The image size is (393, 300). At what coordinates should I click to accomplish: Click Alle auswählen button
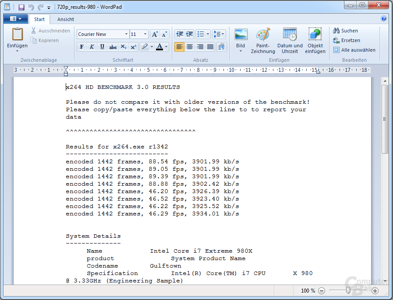pyautogui.click(x=354, y=50)
